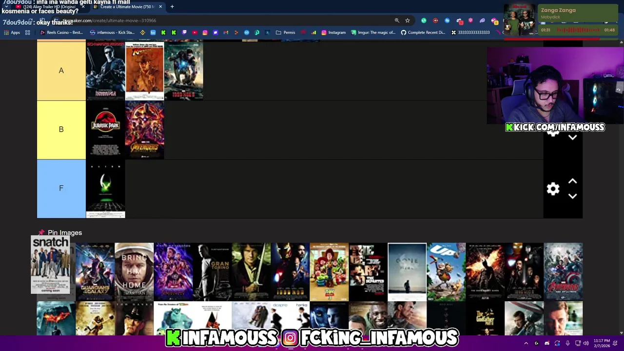Select the Alien poster in the F tier
Image resolution: width=624 pixels, height=351 pixels.
pyautogui.click(x=105, y=189)
